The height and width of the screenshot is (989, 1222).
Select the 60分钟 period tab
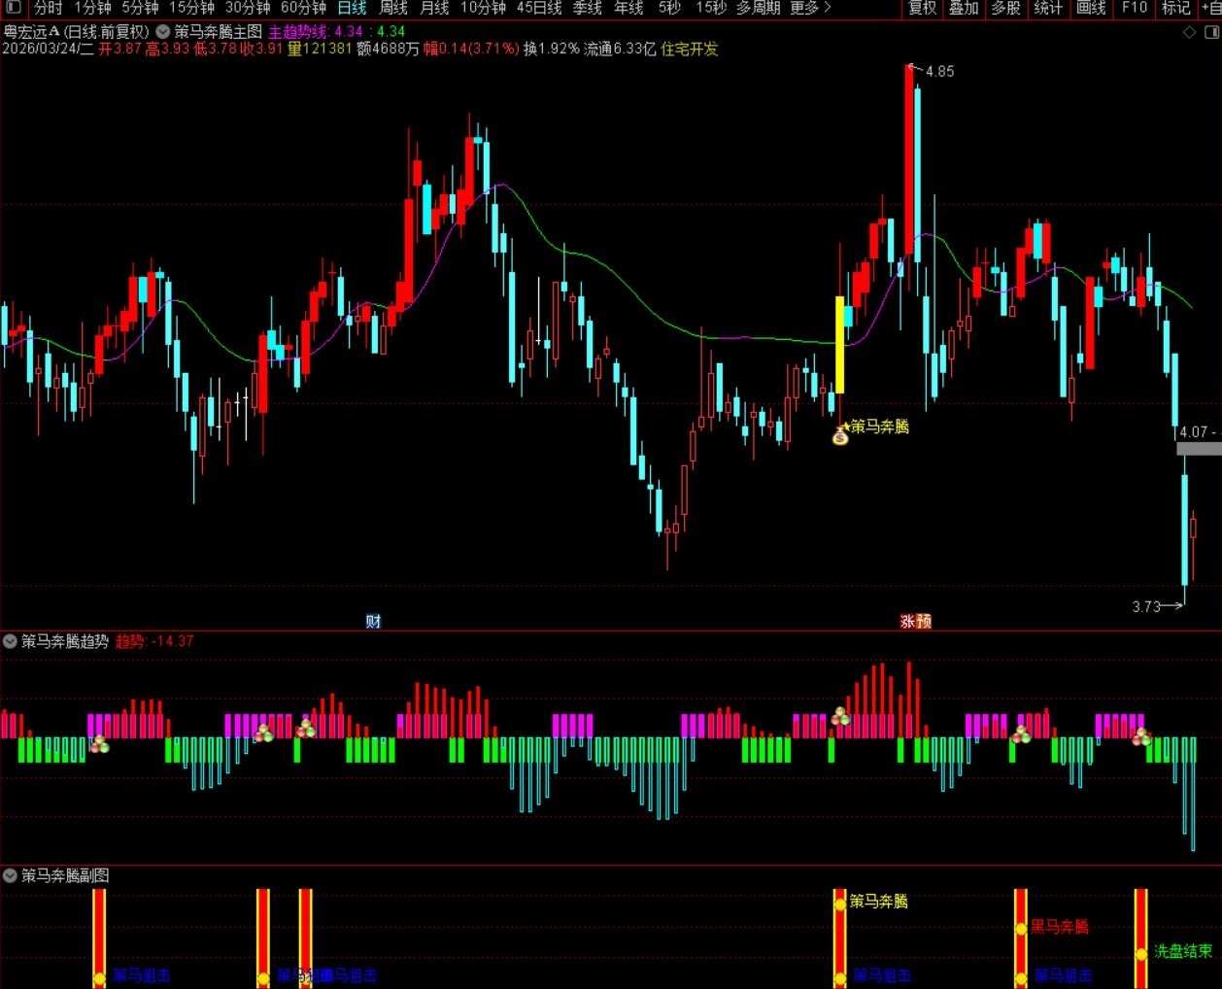(303, 8)
